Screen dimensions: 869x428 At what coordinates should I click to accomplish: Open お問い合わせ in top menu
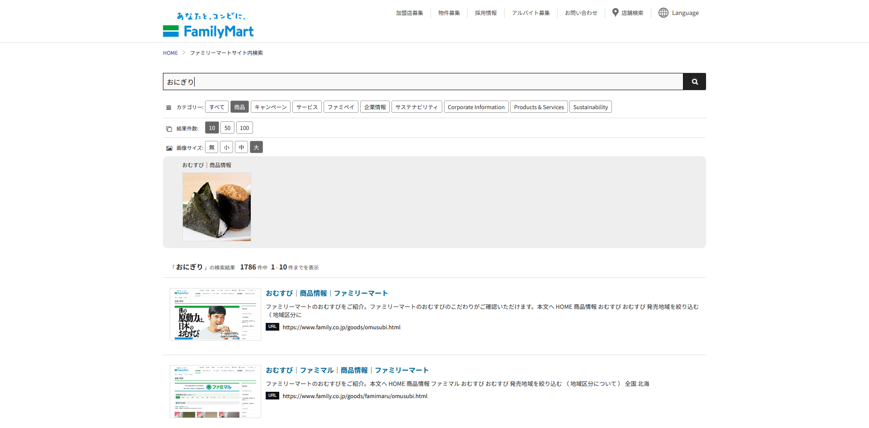pos(581,13)
